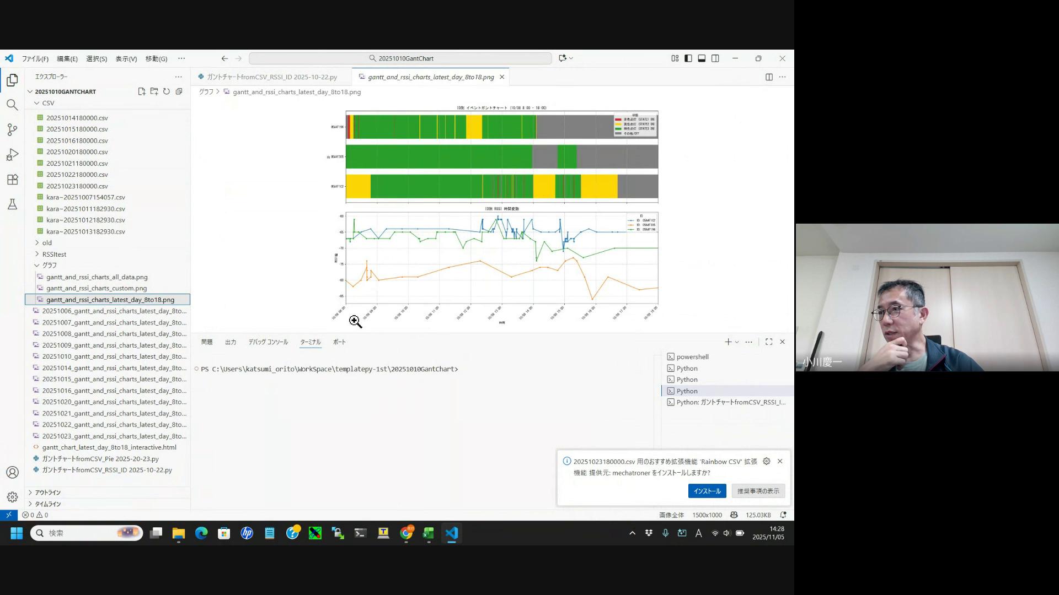Open the 表示(V) menu
Image resolution: width=1059 pixels, height=595 pixels.
[126, 59]
